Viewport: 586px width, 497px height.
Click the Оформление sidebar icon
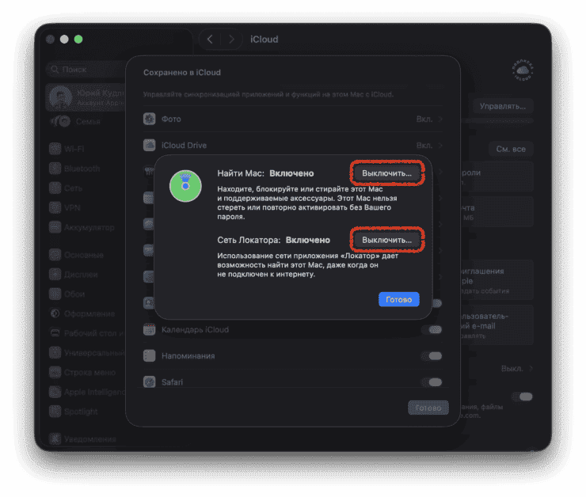pyautogui.click(x=55, y=313)
